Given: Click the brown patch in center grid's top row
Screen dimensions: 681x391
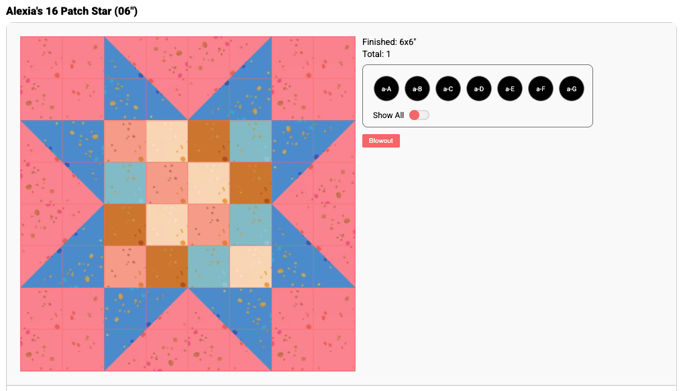Looking at the screenshot, I should pos(209,141).
